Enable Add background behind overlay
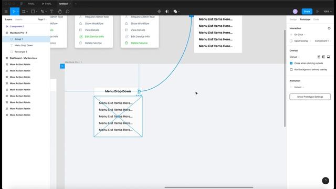Viewport: 336px width, 189px height. pyautogui.click(x=291, y=69)
